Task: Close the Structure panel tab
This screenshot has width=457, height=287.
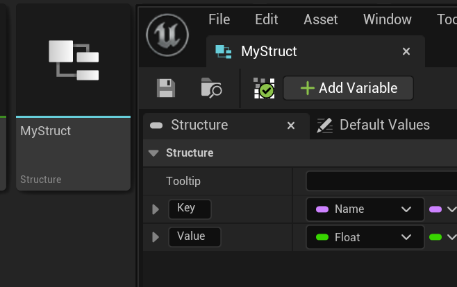Action: click(291, 125)
